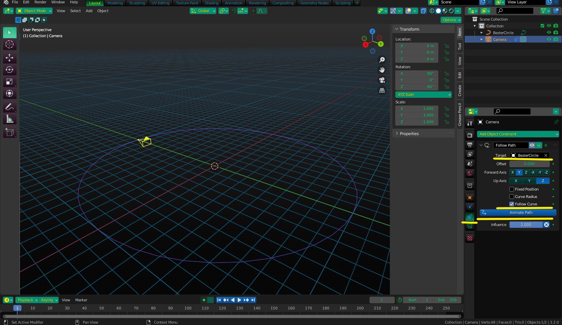Adjust the Influence slider
This screenshot has height=325, width=562.
[526, 225]
